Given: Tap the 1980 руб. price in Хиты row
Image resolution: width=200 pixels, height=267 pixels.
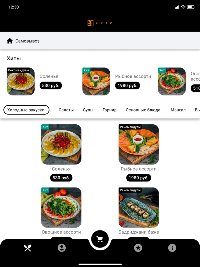Looking at the screenshot, I should (127, 85).
